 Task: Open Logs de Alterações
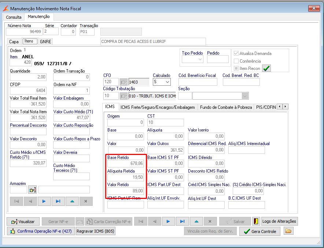(x=279, y=221)
